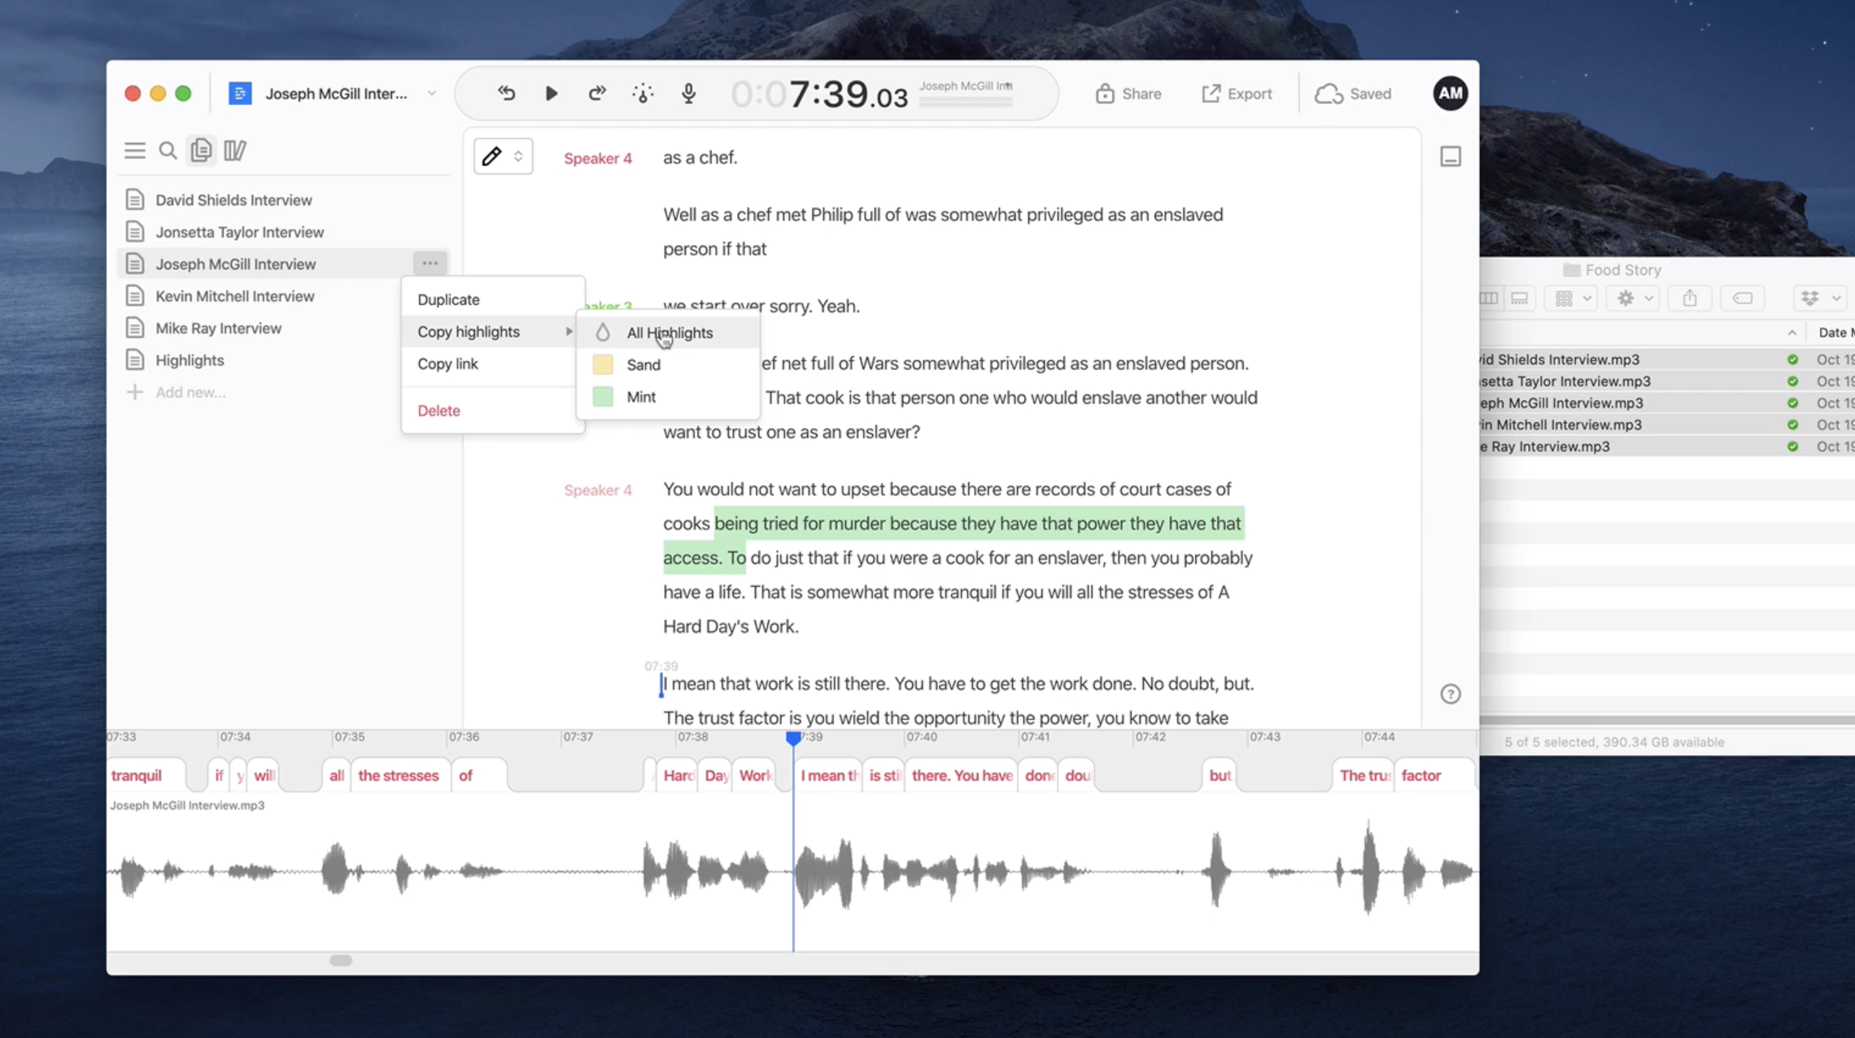1855x1038 pixels.
Task: Click the Export button
Action: point(1237,93)
